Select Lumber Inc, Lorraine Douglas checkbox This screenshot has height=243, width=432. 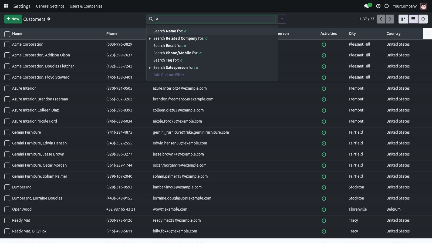point(7,198)
